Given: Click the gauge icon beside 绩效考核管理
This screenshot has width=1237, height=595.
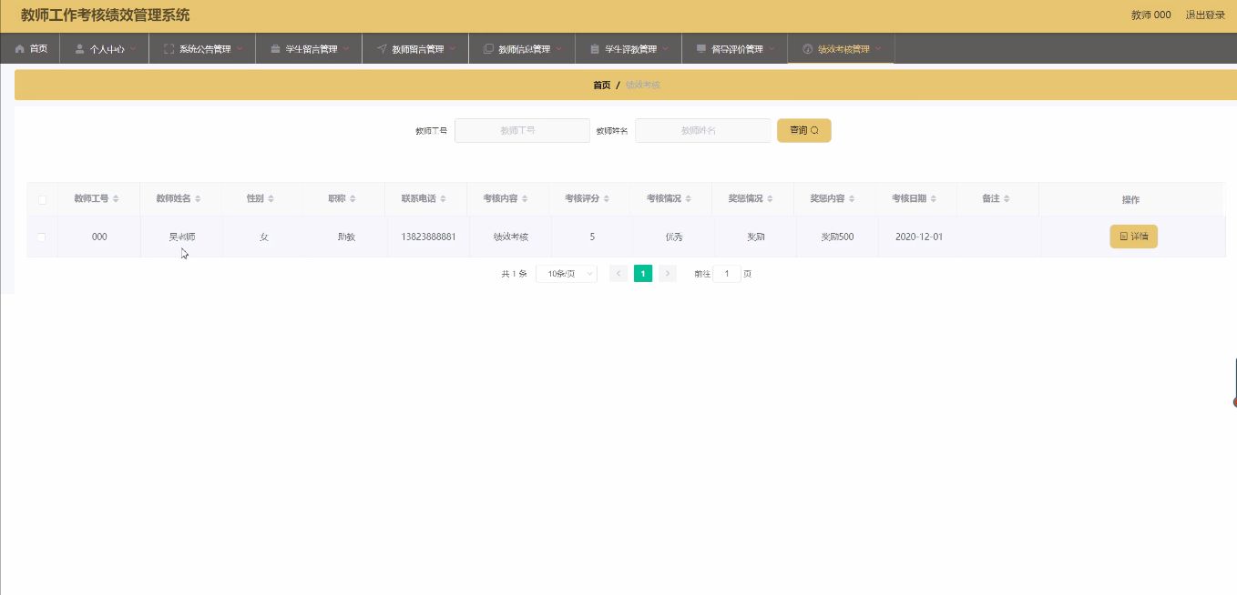Looking at the screenshot, I should [x=807, y=49].
